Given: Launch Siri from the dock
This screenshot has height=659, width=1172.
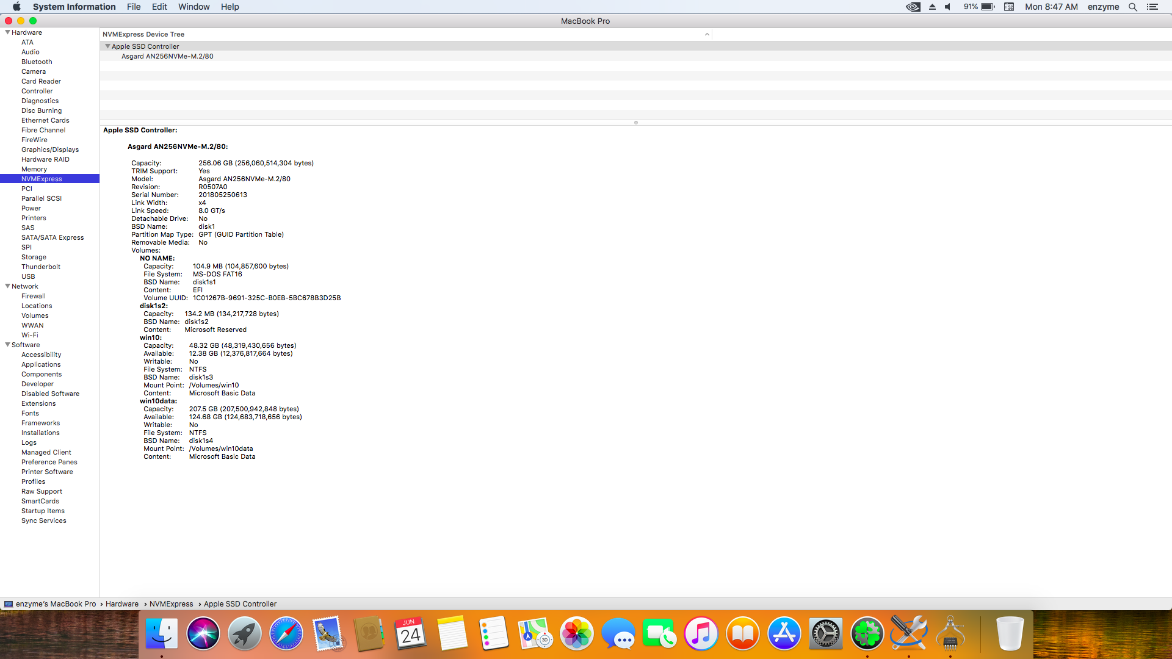Looking at the screenshot, I should pos(203,634).
